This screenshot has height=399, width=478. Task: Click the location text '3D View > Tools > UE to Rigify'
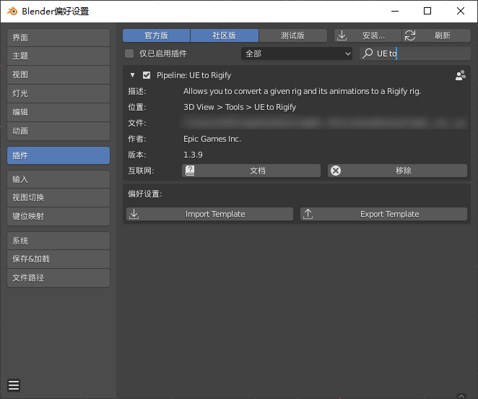coord(240,107)
